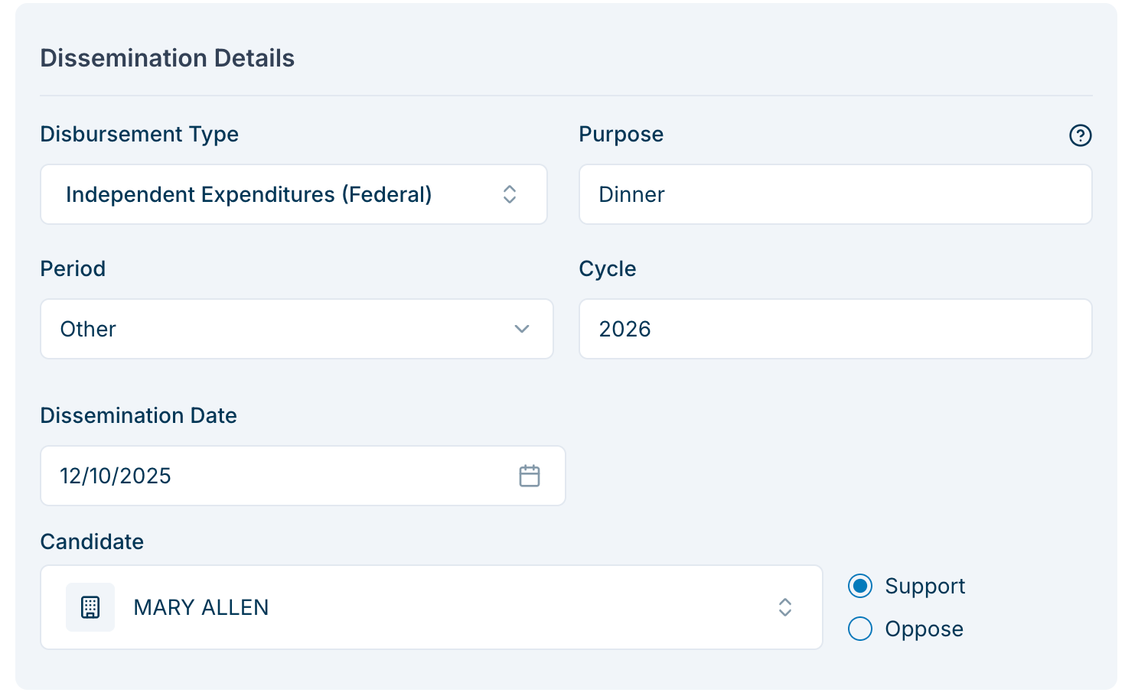Viewport: 1125px width, 699px height.
Task: Click the Support label text
Action: pyautogui.click(x=924, y=586)
